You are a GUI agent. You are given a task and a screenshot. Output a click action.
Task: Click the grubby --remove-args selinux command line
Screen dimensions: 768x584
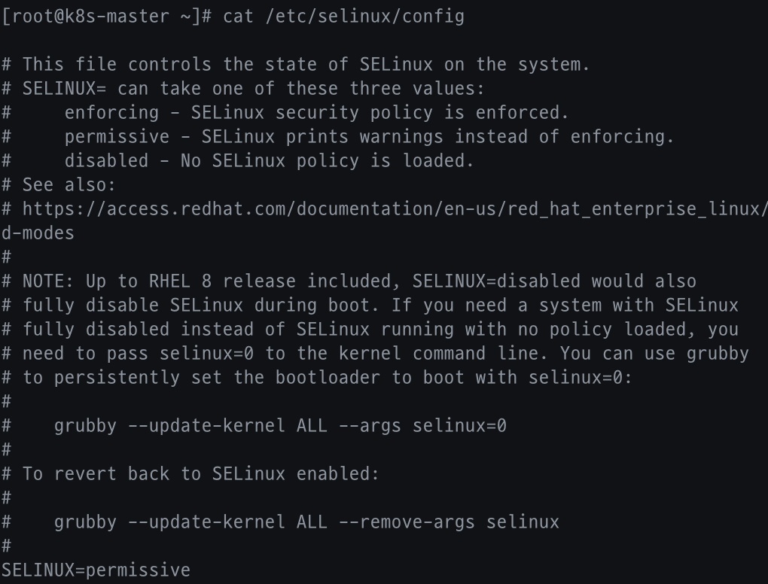[306, 522]
